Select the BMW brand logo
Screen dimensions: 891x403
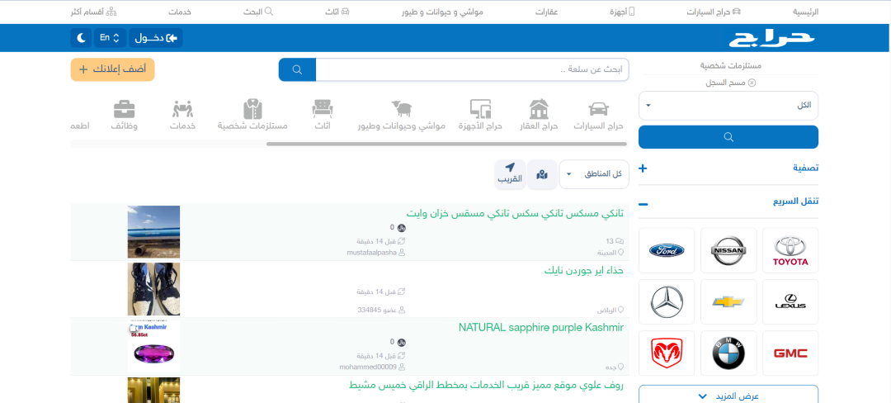pyautogui.click(x=728, y=353)
